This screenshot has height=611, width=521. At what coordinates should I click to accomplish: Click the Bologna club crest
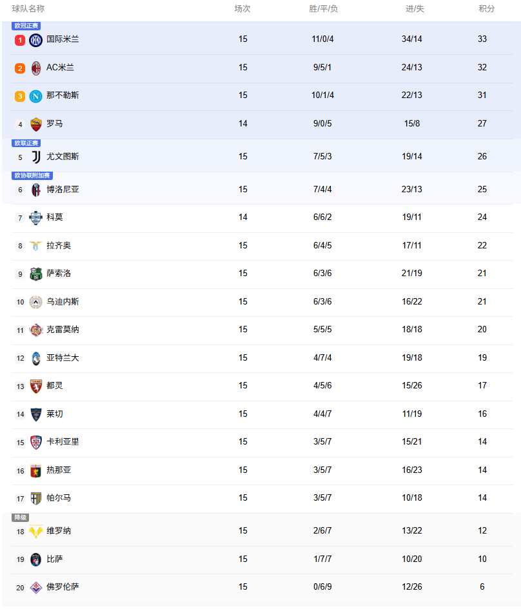pos(36,190)
